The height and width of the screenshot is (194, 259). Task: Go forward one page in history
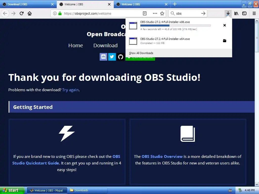[x=13, y=13]
